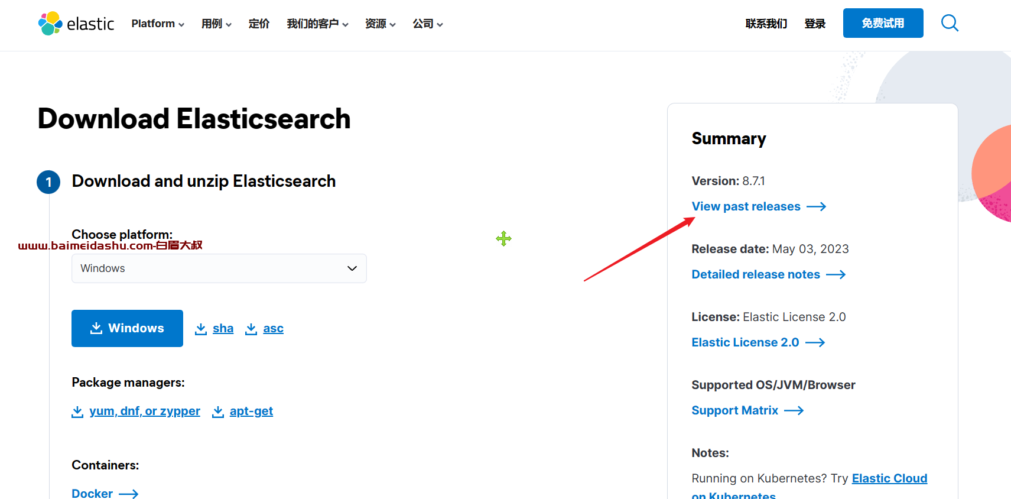Click Download and unzip Elasticsearch heading
This screenshot has height=499, width=1011.
click(204, 181)
